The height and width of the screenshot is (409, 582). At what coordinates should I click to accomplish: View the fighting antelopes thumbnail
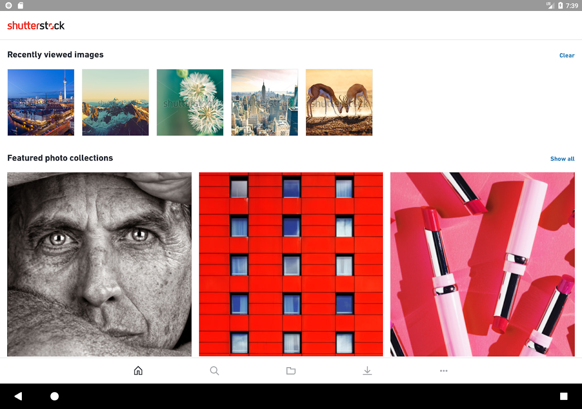pos(339,102)
